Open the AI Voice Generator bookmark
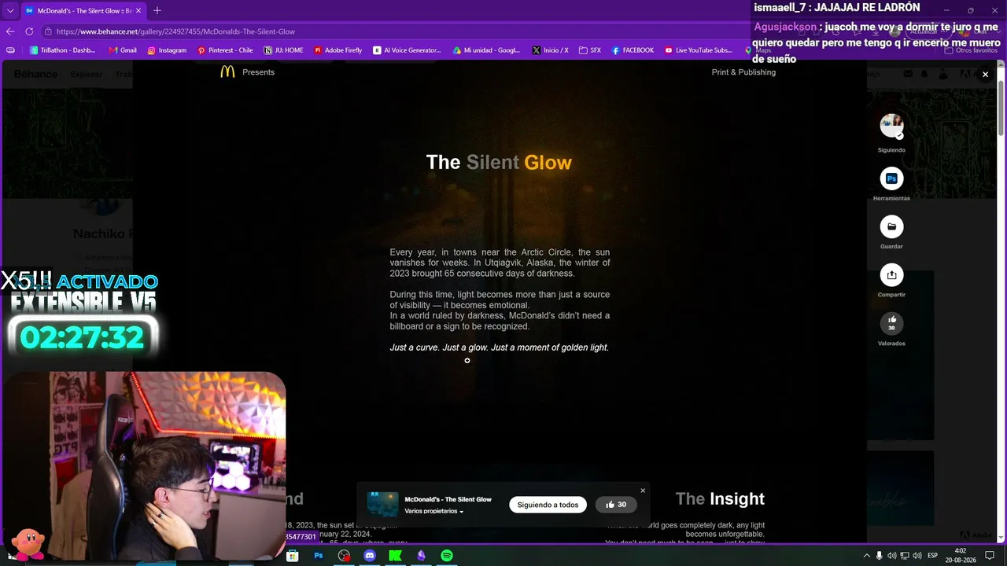 (x=408, y=50)
